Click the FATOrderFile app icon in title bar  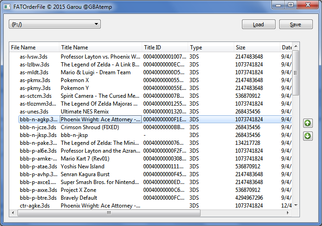click(x=7, y=7)
